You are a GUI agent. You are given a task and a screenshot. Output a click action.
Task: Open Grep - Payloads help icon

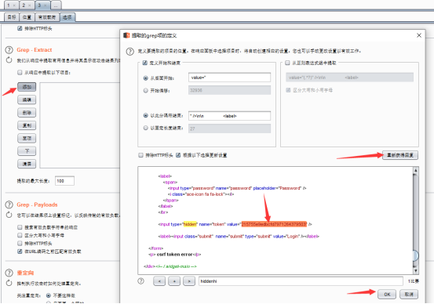click(9, 204)
